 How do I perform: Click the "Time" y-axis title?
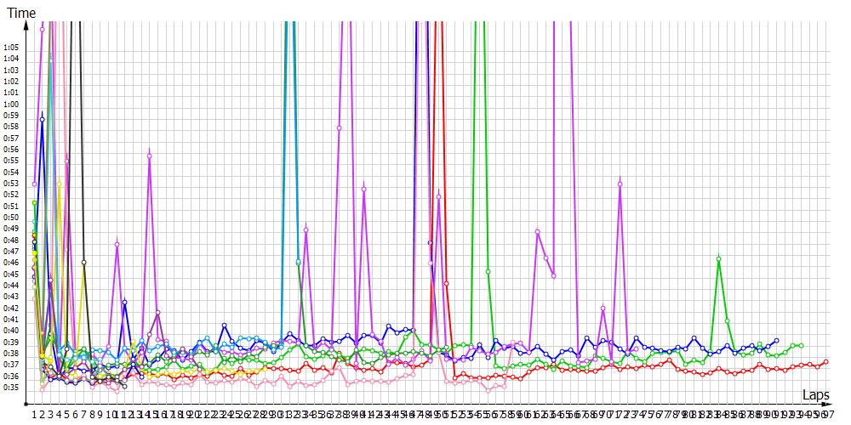pos(21,13)
